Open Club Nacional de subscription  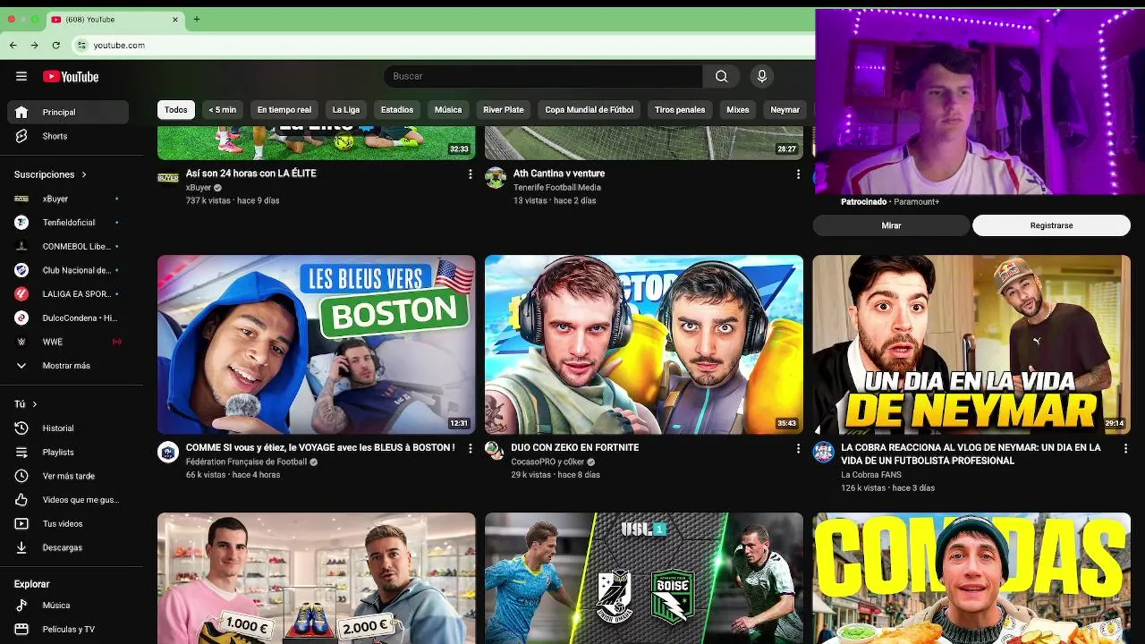coord(68,270)
